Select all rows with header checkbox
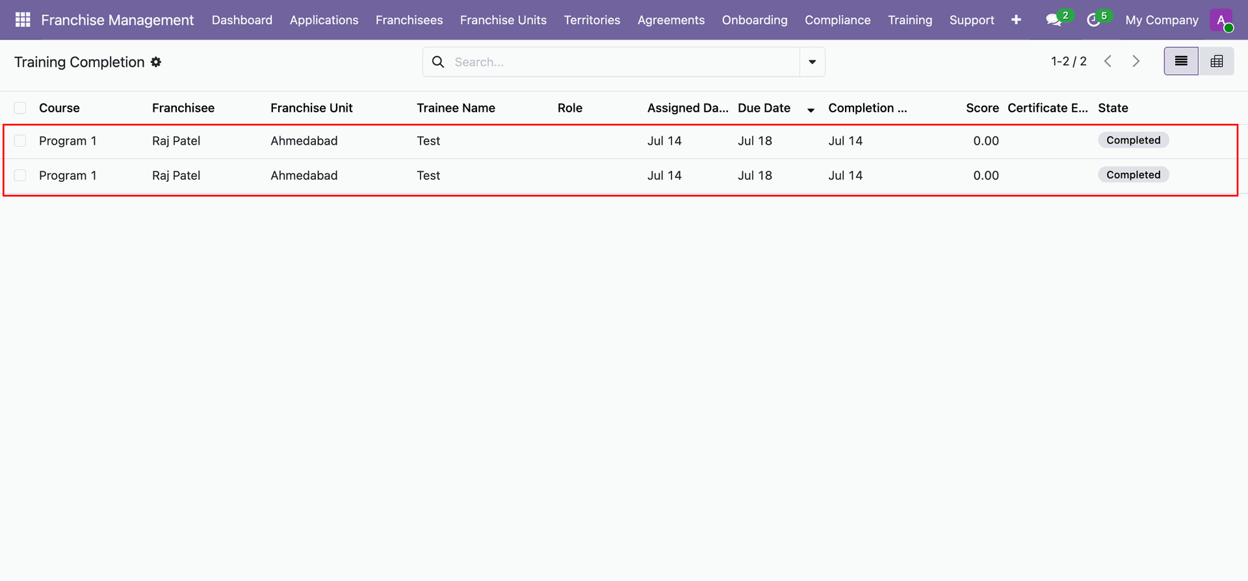The height and width of the screenshot is (581, 1248). [20, 108]
